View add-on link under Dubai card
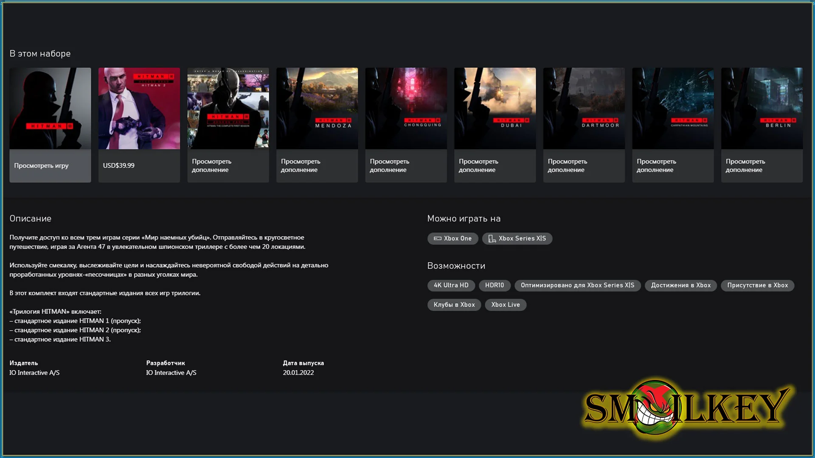The image size is (815, 458). tap(478, 165)
